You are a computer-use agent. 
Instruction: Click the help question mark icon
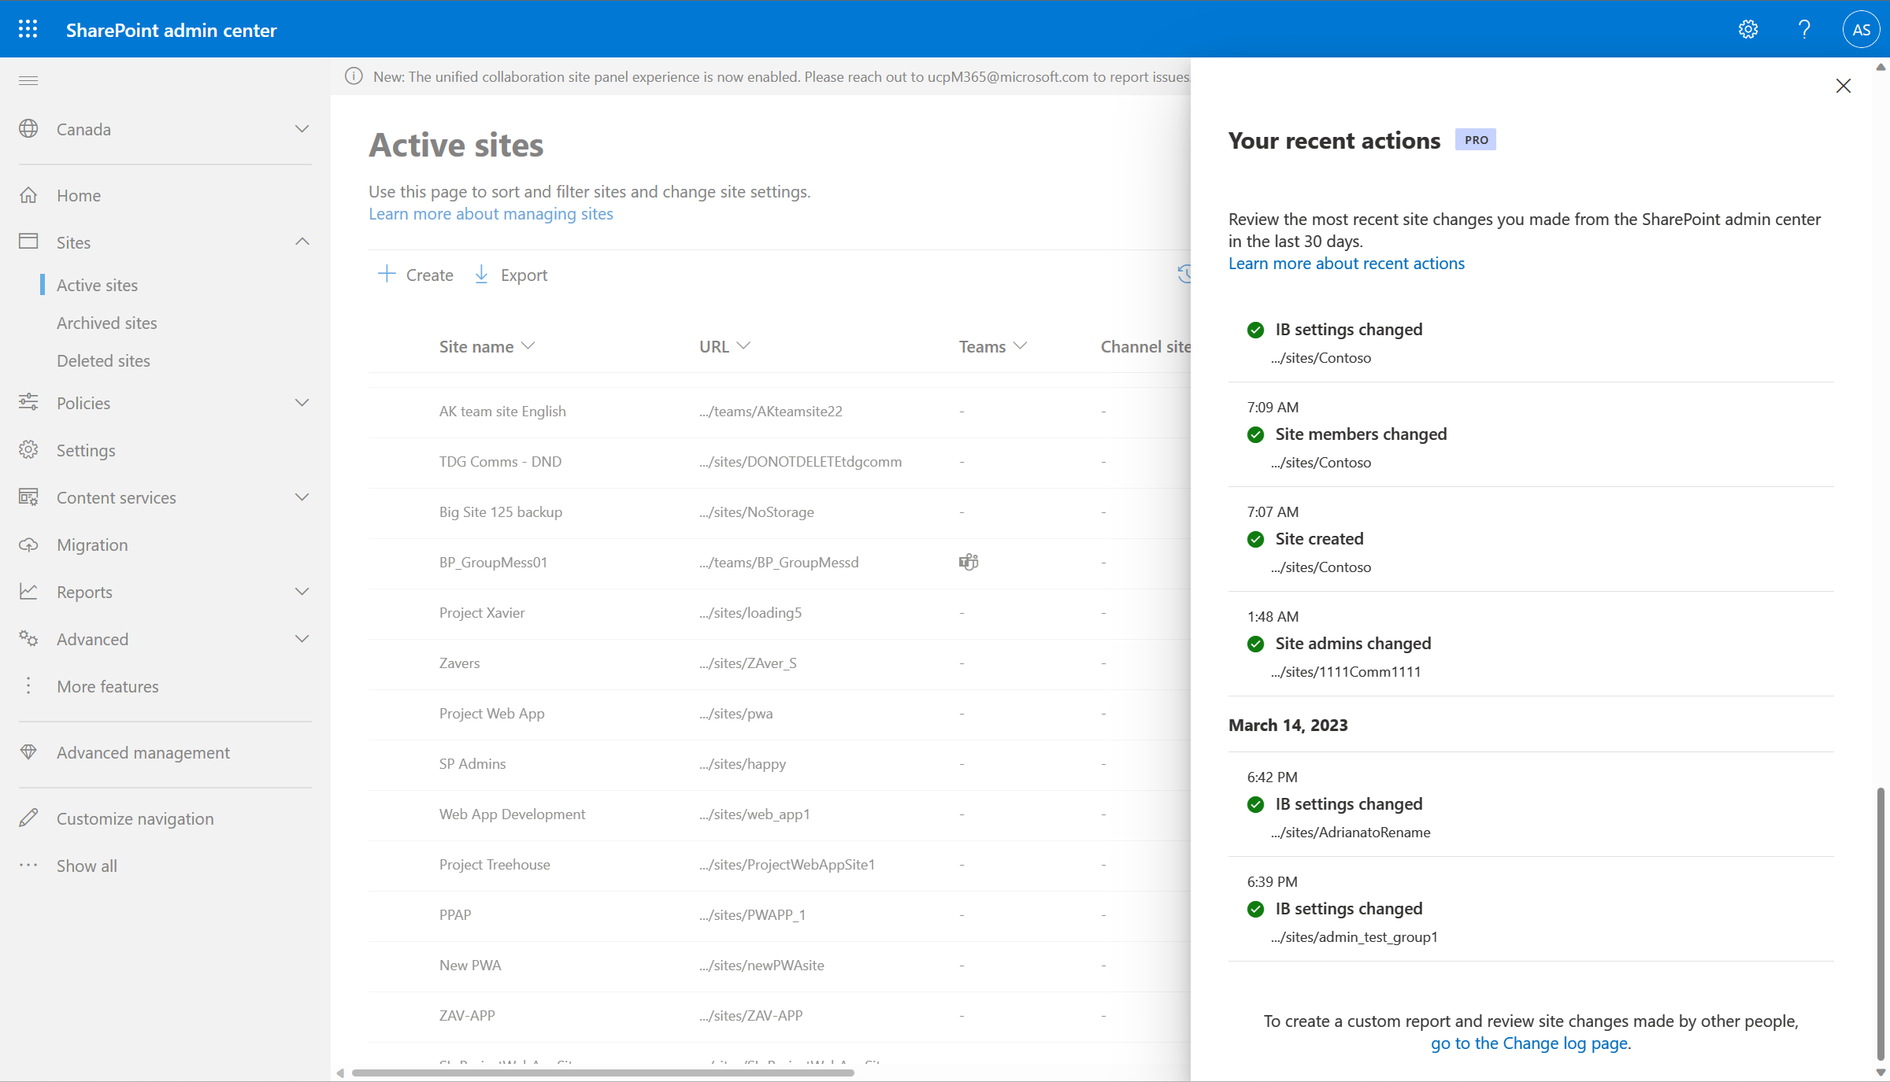point(1804,28)
